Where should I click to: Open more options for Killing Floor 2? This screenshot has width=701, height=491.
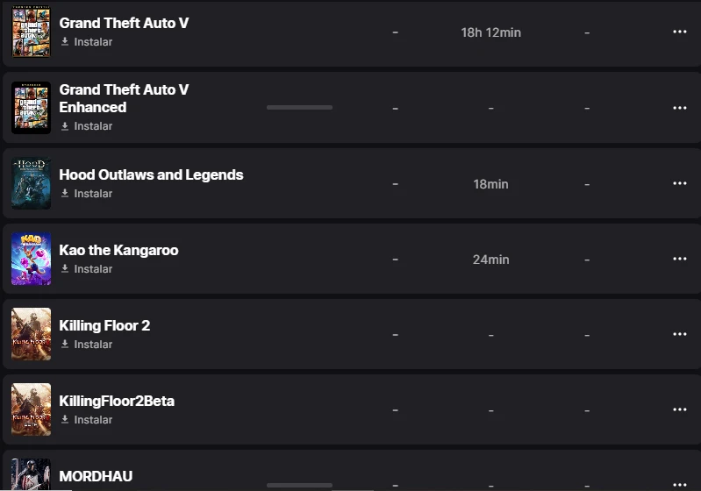679,335
